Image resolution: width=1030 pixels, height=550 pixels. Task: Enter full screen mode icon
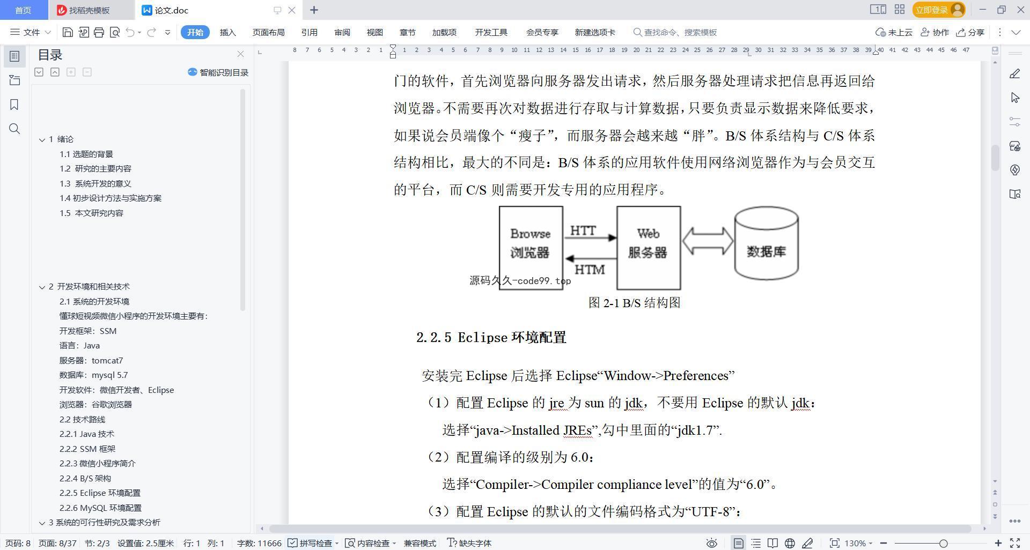click(x=1015, y=543)
